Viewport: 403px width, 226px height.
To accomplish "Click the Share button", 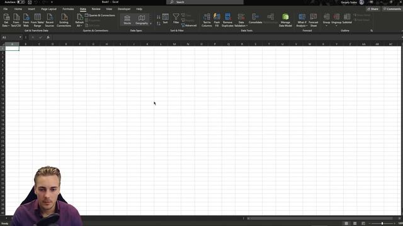I will click(x=373, y=9).
